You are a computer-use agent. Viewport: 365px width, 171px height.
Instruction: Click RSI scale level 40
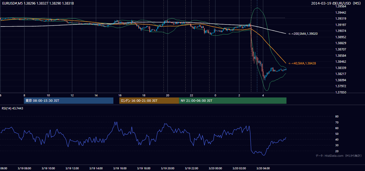coord(337,139)
